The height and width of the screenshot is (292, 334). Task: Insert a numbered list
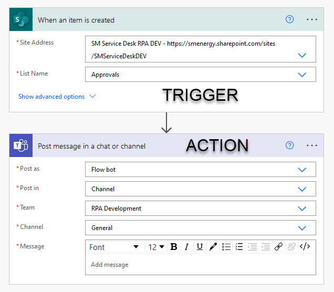[x=239, y=247]
